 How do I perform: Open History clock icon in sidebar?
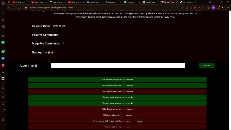[3, 104]
